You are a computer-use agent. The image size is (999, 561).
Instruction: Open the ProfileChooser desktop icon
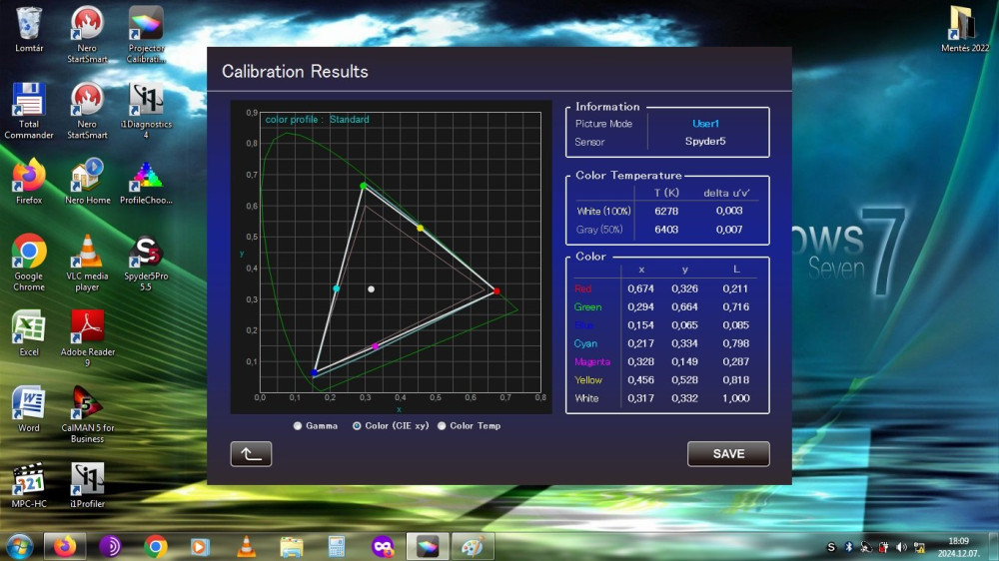pyautogui.click(x=146, y=177)
